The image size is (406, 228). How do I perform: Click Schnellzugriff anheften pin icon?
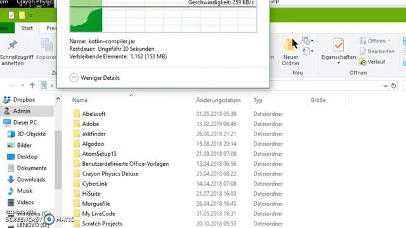13,45
